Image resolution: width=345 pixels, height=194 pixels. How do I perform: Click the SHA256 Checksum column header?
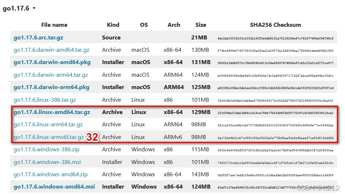275,25
